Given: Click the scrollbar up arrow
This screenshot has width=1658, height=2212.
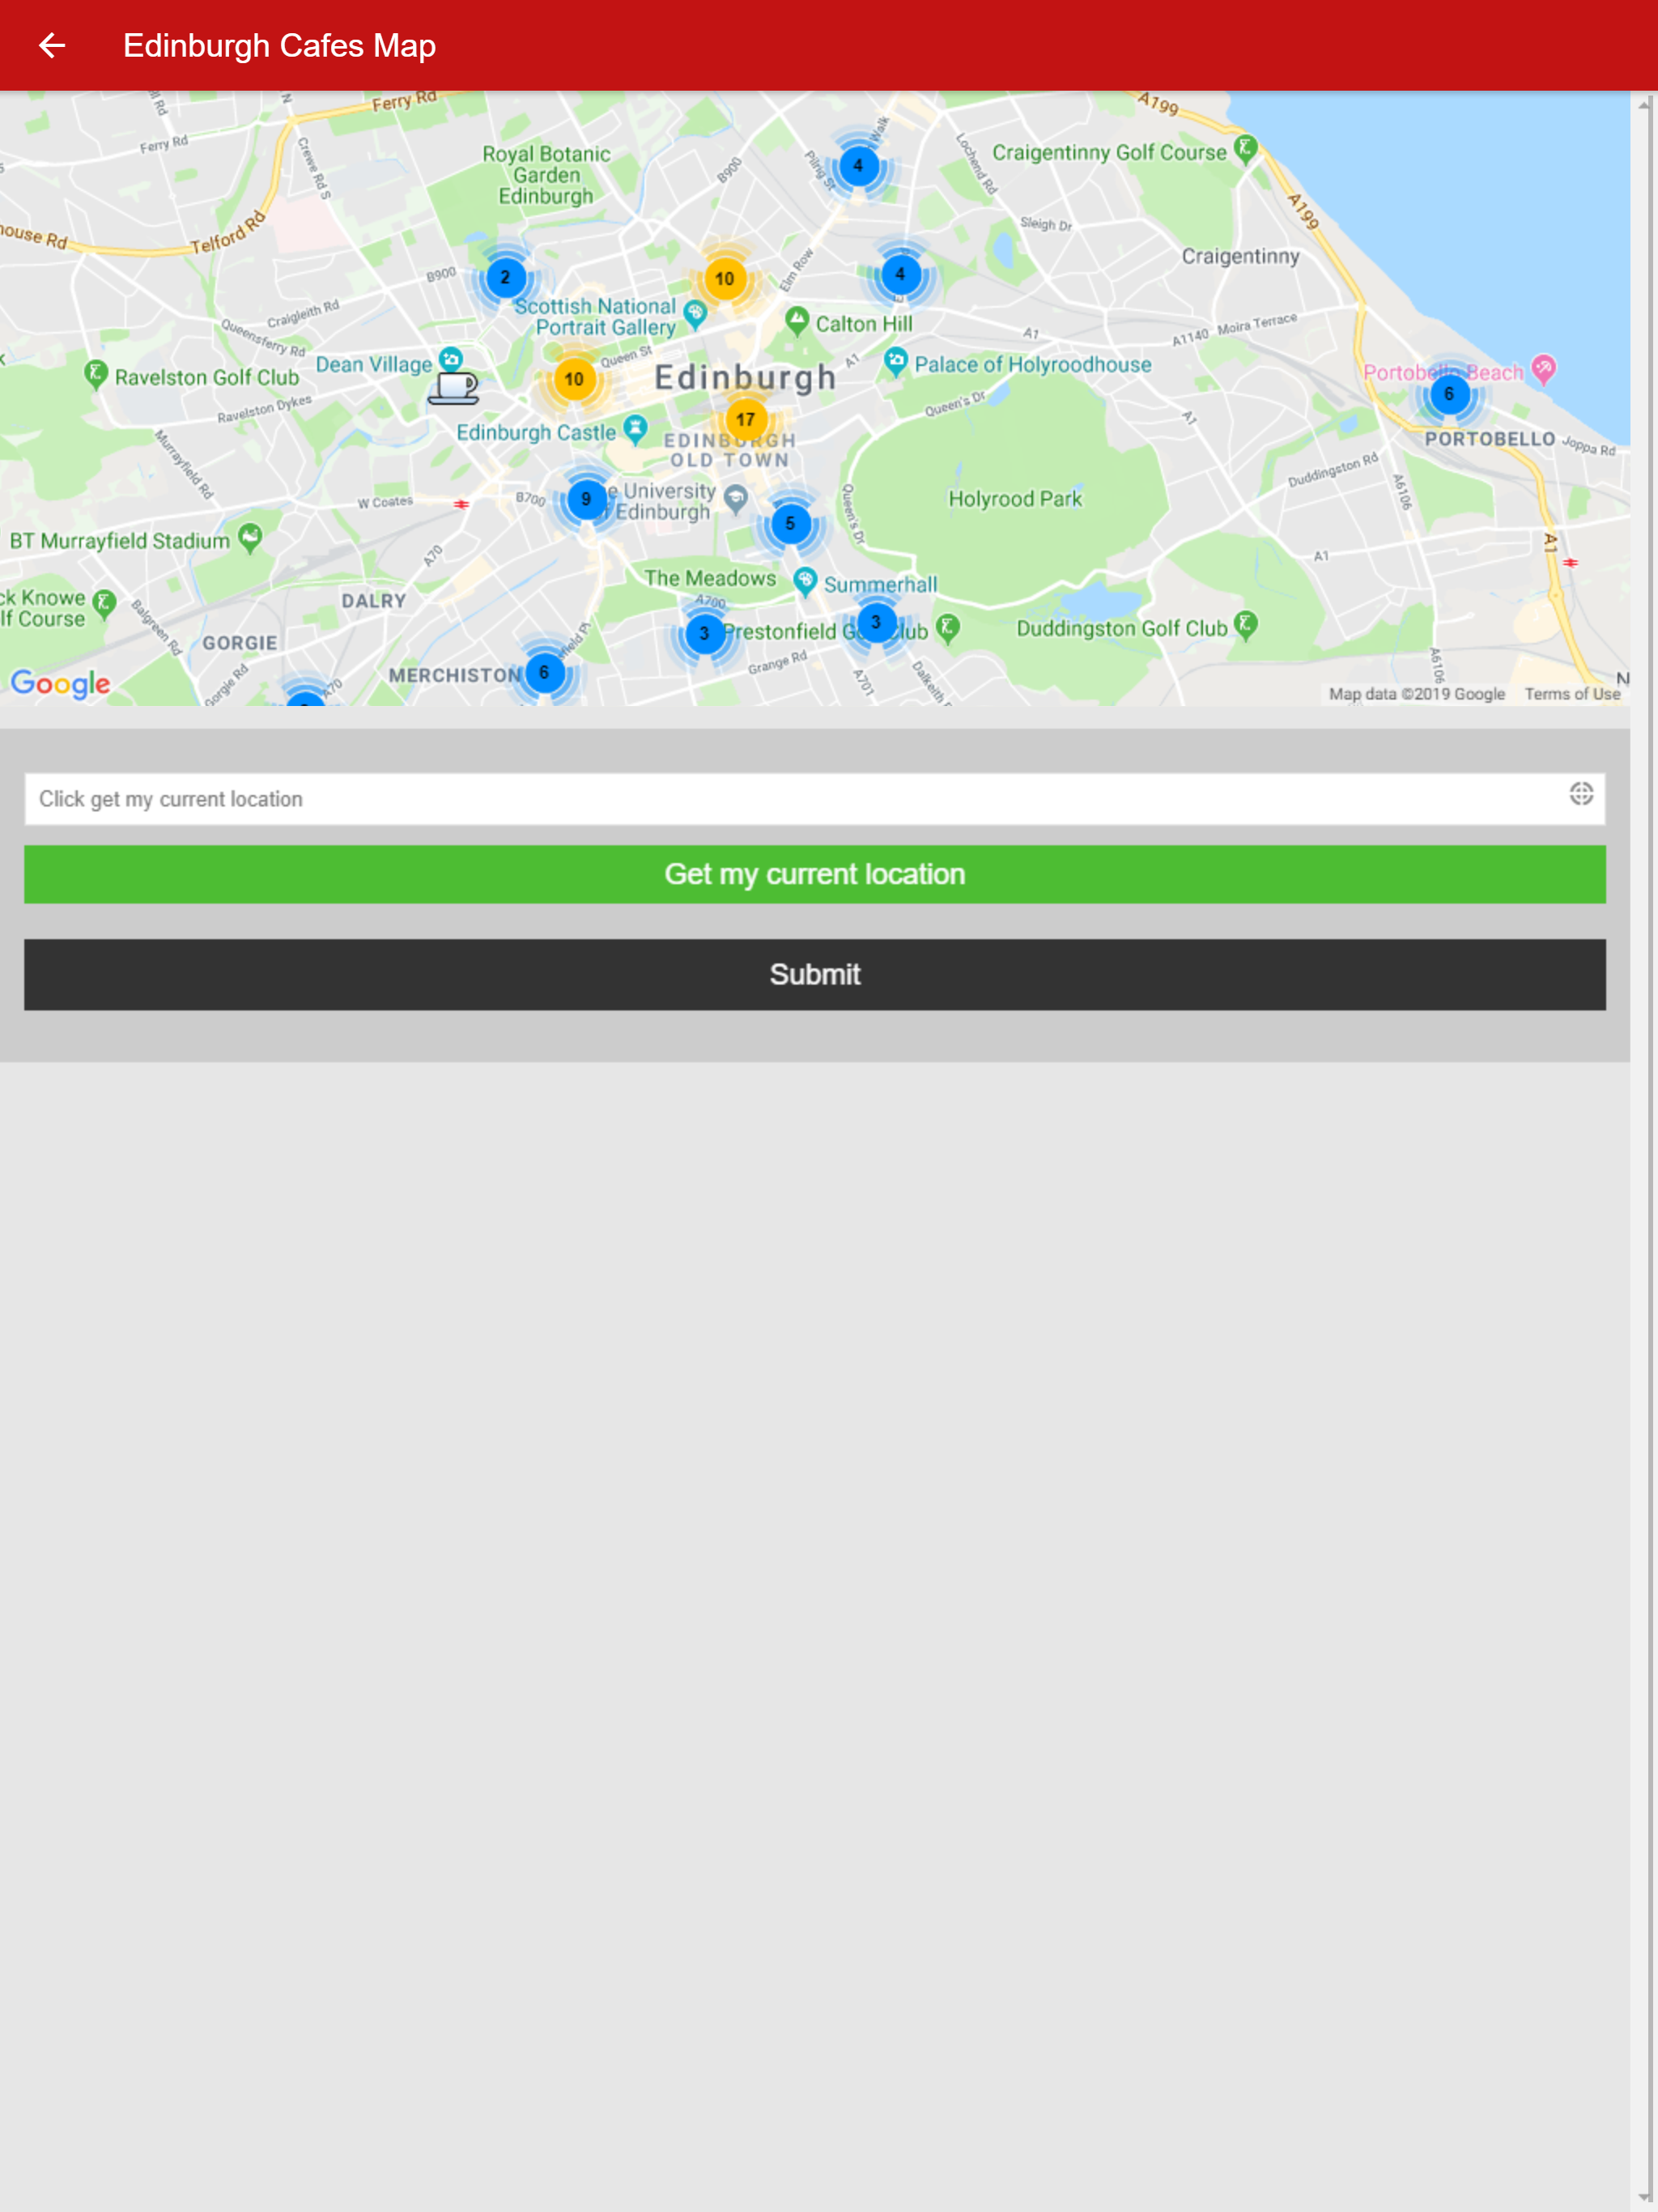Looking at the screenshot, I should 1644,104.
